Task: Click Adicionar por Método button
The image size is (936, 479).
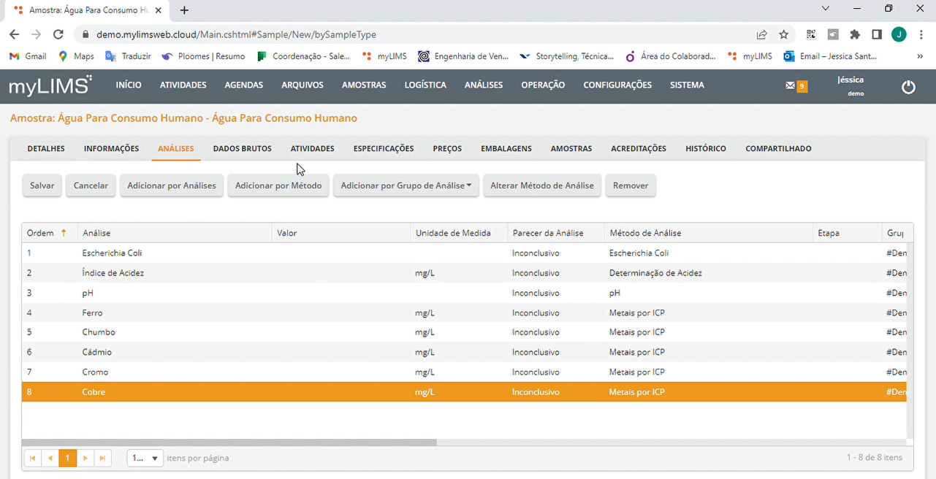Action: (278, 185)
